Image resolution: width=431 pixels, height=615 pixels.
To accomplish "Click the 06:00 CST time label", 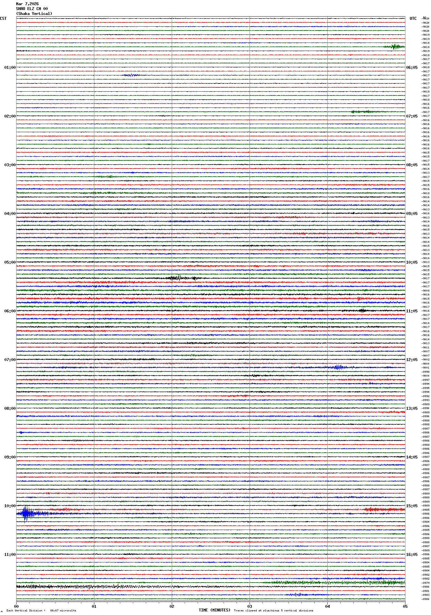I will 10,311.
